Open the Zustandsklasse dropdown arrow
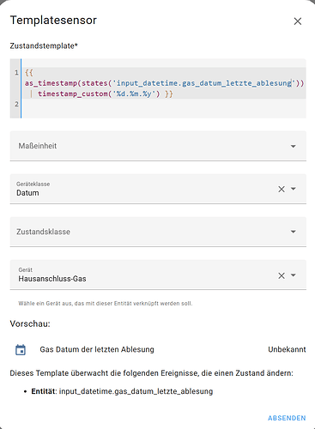315x429 pixels. coord(294,232)
